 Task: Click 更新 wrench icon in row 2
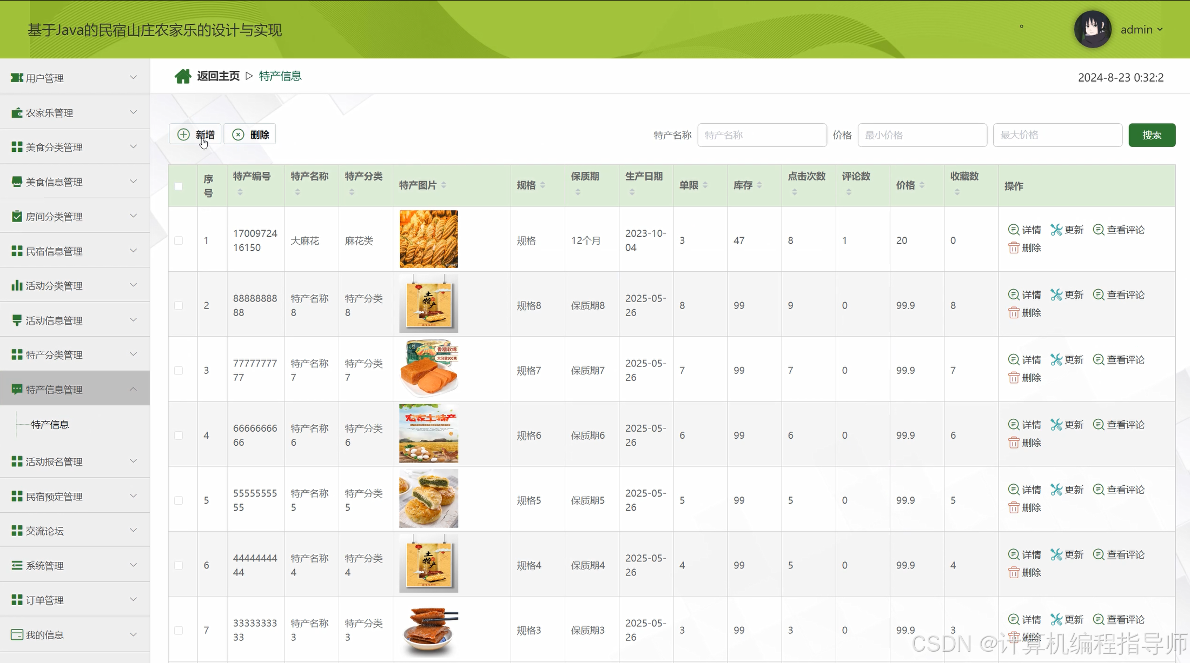1056,294
